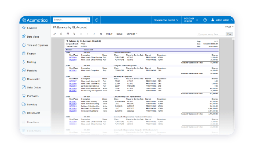Open Revision Two Capital company dropdown
255x150 pixels.
pos(166,20)
